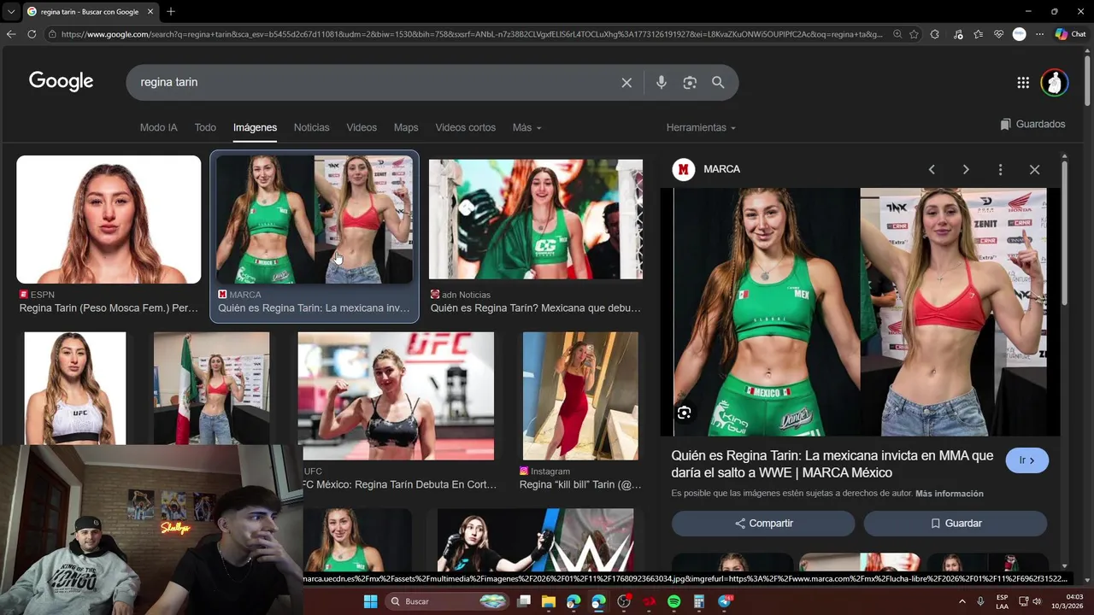This screenshot has width=1094, height=615.
Task: Go back in the browser
Action: (x=10, y=34)
